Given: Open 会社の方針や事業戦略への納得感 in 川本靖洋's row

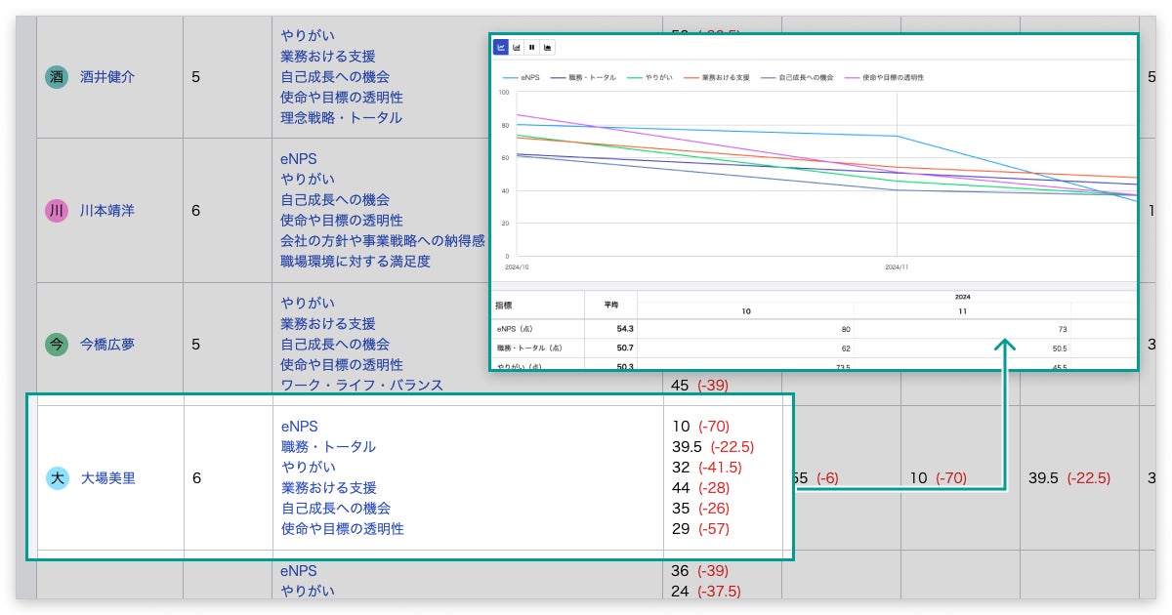Looking at the screenshot, I should tap(383, 241).
